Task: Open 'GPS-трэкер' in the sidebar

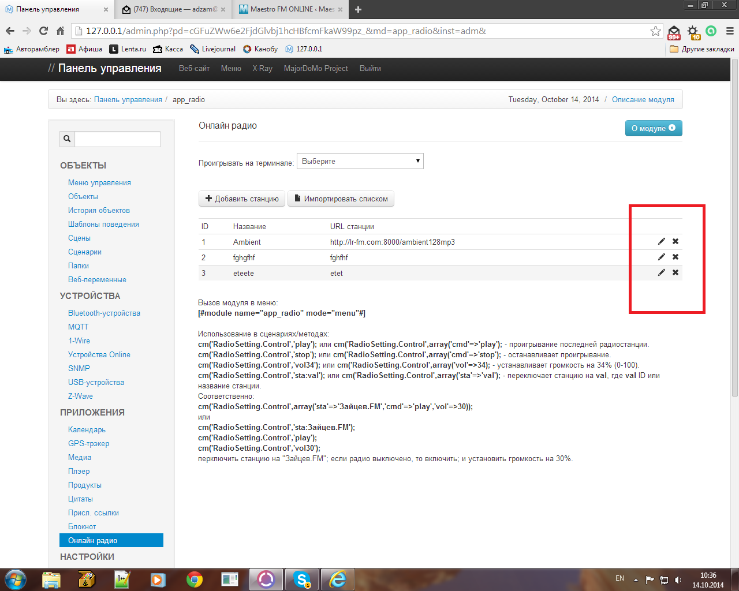Action: [88, 443]
